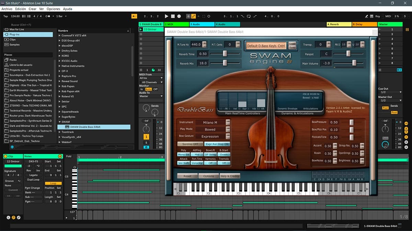Toggle the headphone MIDI editor preview icon
412x231 pixels.
[75, 167]
